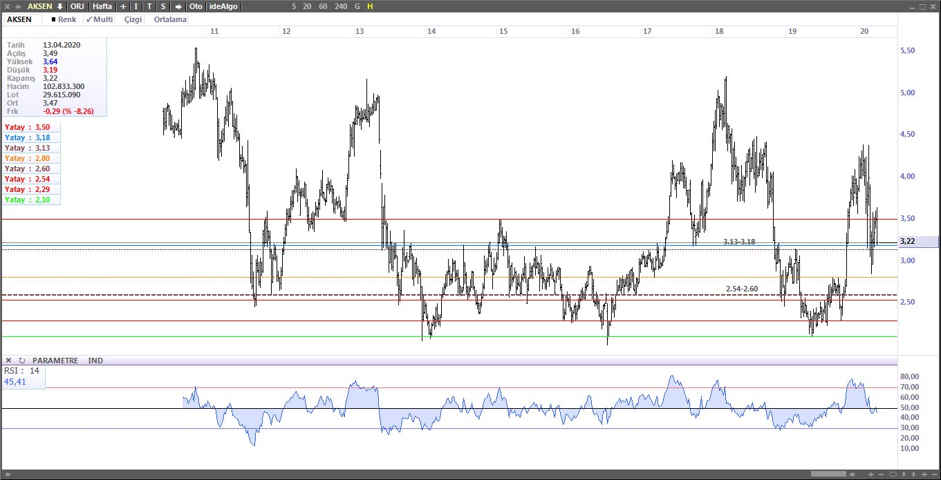Image resolution: width=941 pixels, height=480 pixels.
Task: Toggle the Oto scaling option
Action: coord(196,6)
